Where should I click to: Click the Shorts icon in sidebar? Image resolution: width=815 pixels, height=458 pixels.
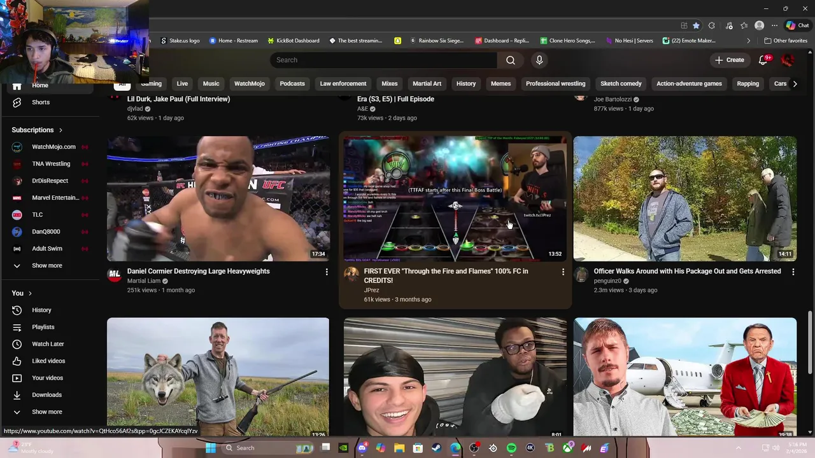pos(17,102)
